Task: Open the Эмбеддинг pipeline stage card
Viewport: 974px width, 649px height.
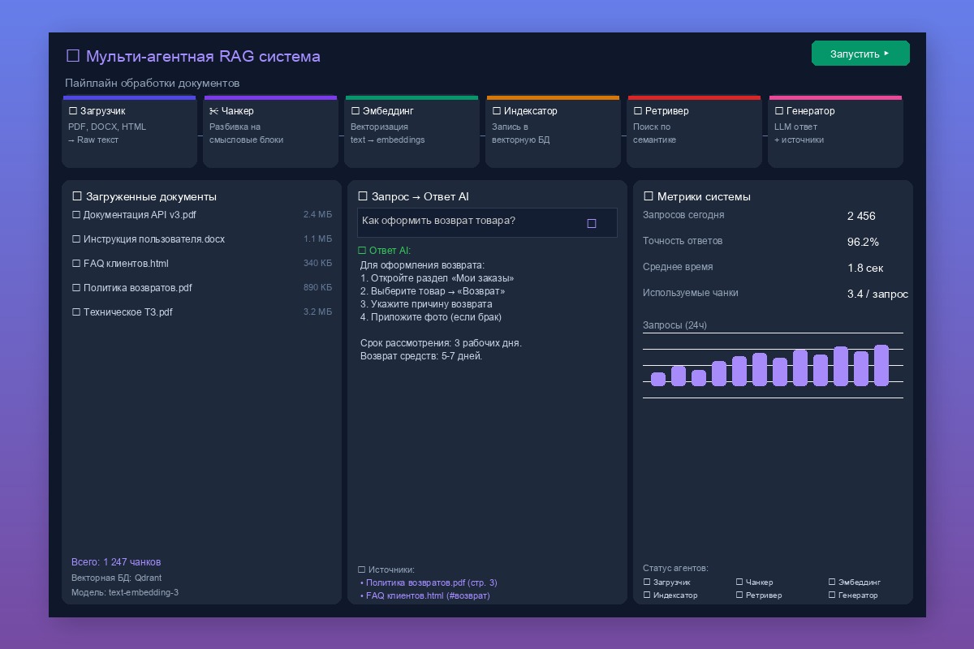Action: (x=412, y=131)
